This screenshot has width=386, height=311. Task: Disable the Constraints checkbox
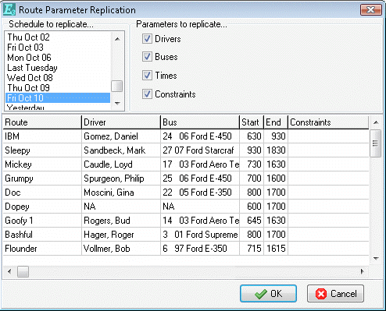[147, 94]
